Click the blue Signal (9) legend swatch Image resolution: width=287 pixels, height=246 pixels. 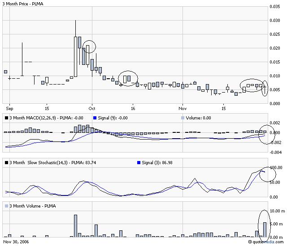coord(95,118)
